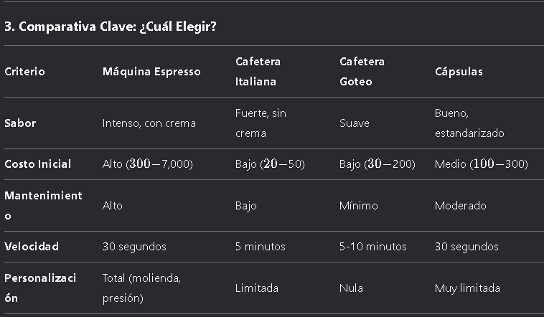The height and width of the screenshot is (317, 544).
Task: Select the 'Intenso, con crema' cell
Action: 149,123
